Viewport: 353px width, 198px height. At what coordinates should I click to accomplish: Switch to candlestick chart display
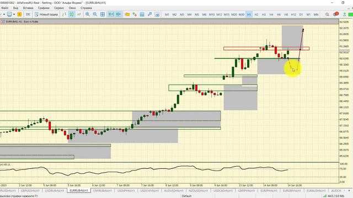[x=72, y=14]
